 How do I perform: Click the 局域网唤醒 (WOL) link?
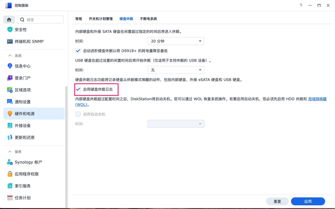[317, 99]
